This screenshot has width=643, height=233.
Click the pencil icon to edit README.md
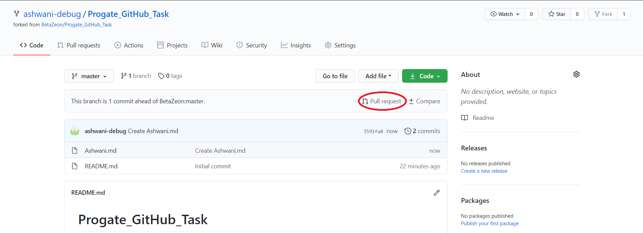(x=436, y=193)
